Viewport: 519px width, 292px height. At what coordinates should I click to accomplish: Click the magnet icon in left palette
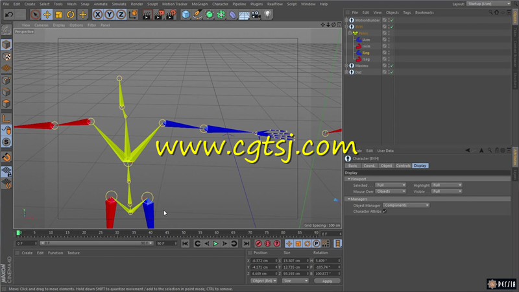[x=6, y=157]
